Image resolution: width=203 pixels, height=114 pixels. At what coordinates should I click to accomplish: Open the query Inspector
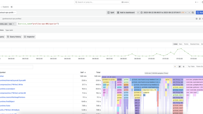coord(29,37)
